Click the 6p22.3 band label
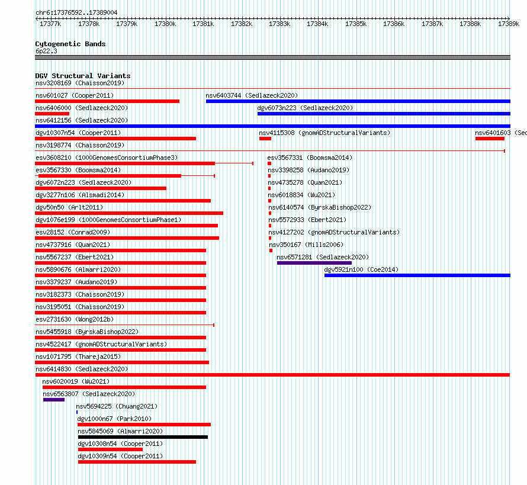Screen dimensions: 527x485 [x=46, y=51]
